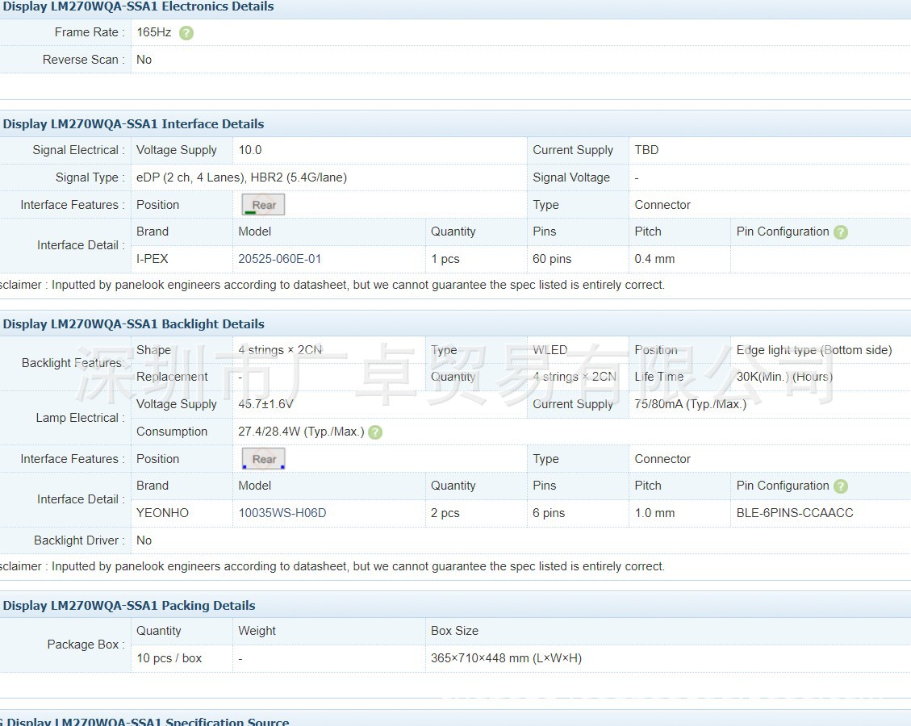Click the 30K(Min.) life time value
Image resolution: width=911 pixels, height=726 pixels.
pyautogui.click(x=784, y=377)
